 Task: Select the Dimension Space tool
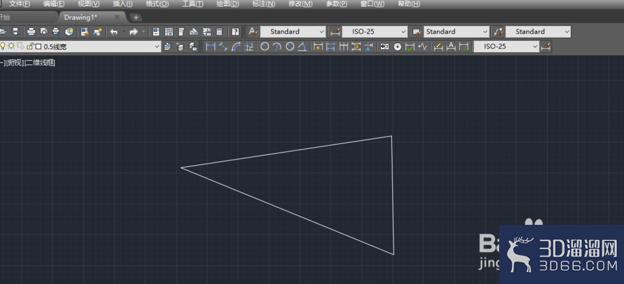click(x=356, y=47)
